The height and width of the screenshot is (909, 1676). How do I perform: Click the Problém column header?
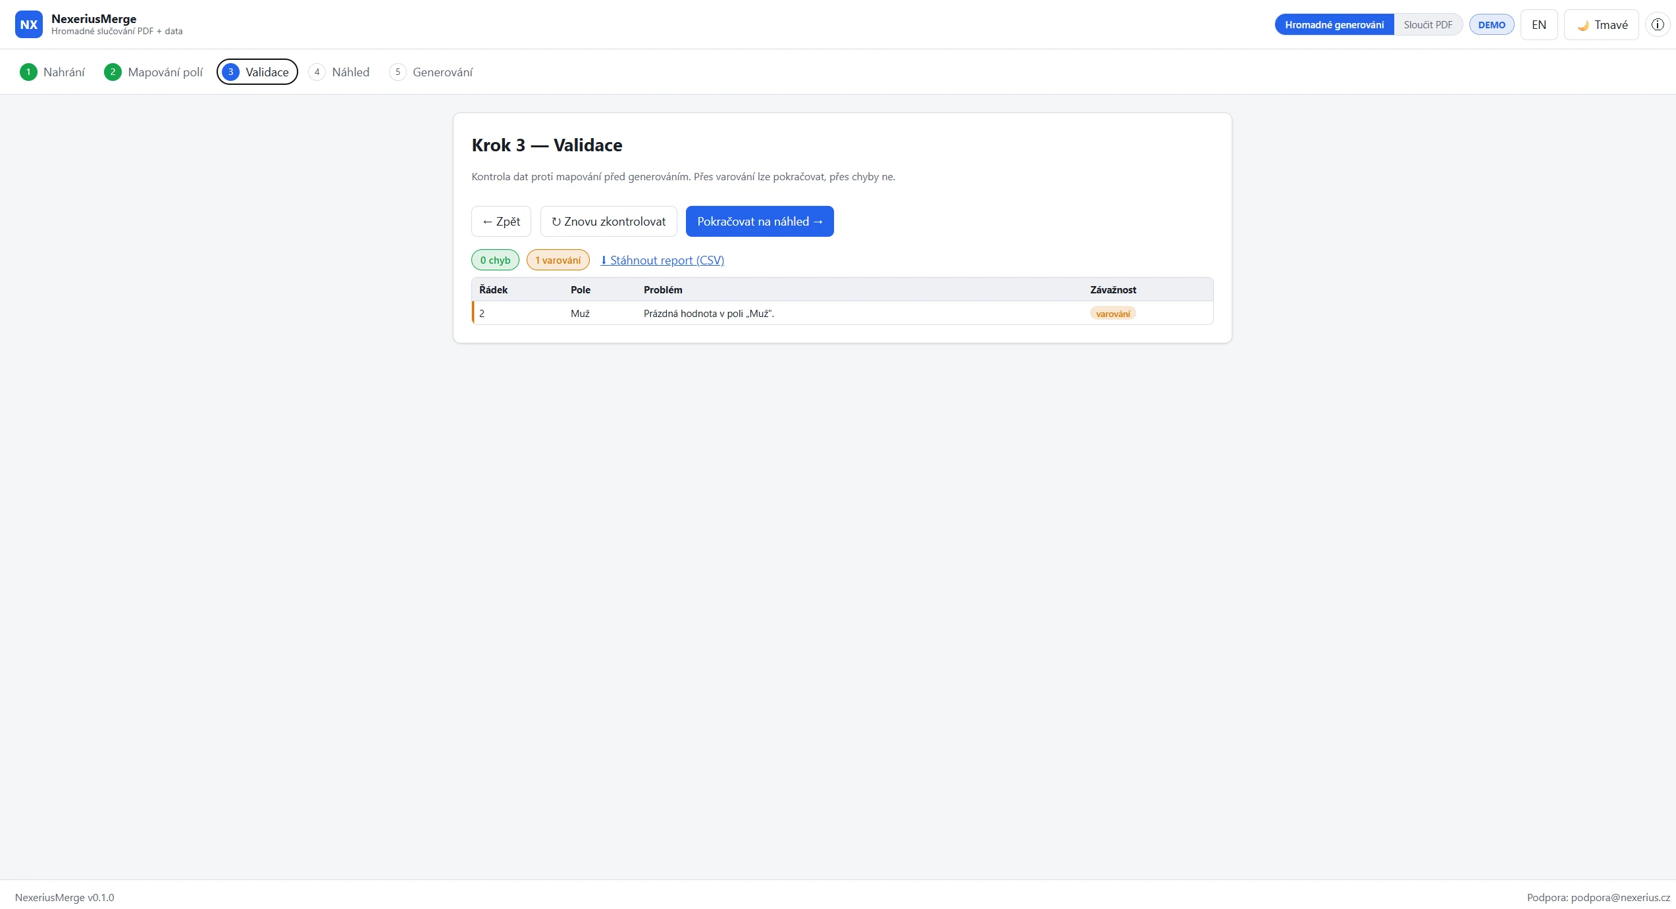pyautogui.click(x=663, y=289)
